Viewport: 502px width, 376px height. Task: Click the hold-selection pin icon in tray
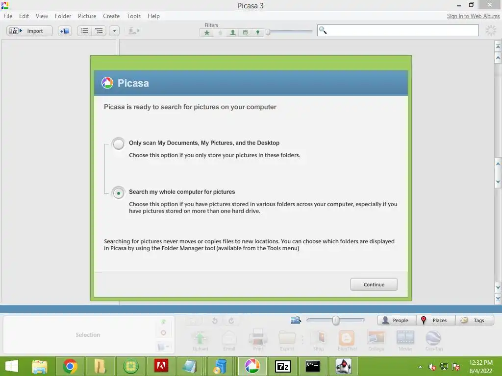tap(163, 322)
